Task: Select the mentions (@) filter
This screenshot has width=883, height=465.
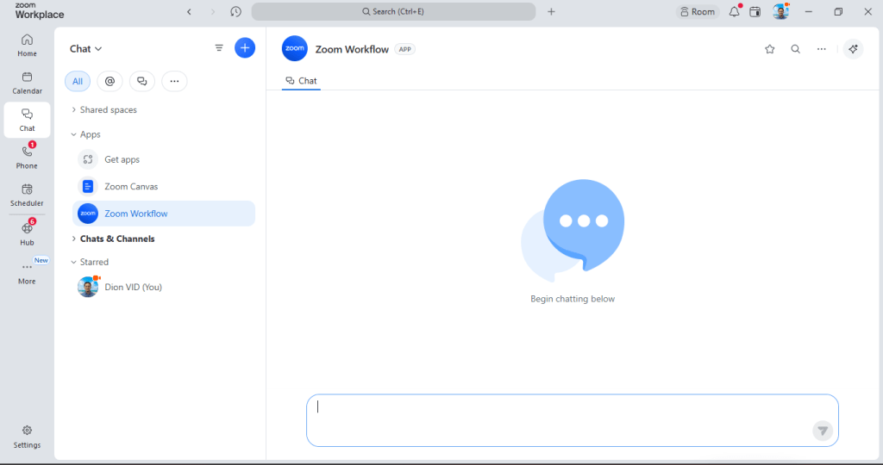Action: [x=110, y=81]
